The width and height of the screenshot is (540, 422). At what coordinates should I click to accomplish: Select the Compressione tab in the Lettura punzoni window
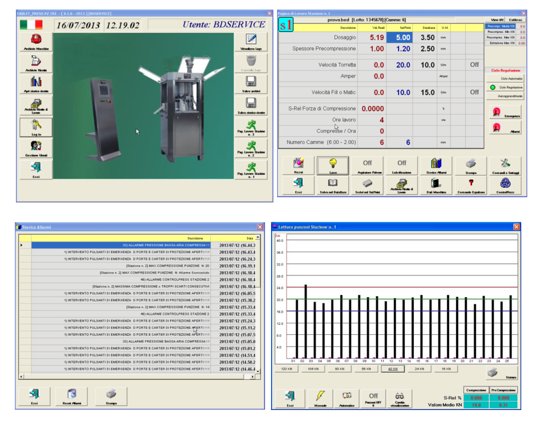[476, 390]
